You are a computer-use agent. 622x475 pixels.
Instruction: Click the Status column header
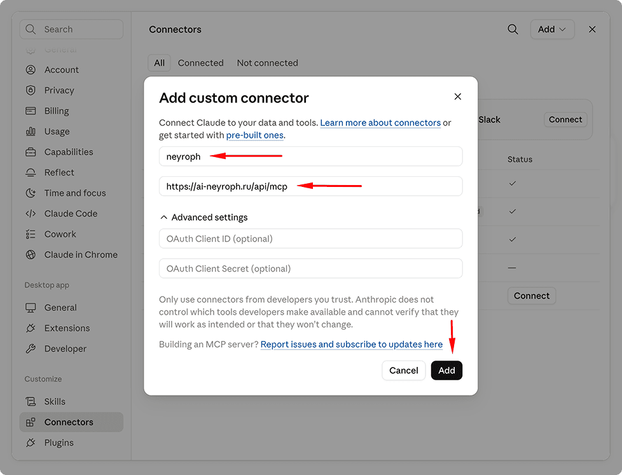pos(520,160)
